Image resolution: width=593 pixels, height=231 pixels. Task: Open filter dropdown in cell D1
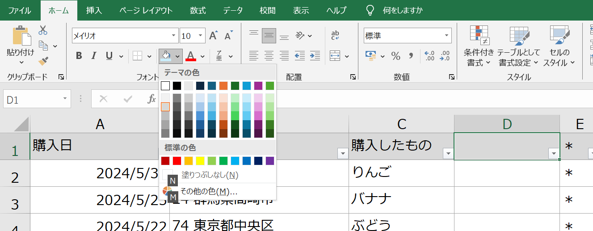point(554,154)
